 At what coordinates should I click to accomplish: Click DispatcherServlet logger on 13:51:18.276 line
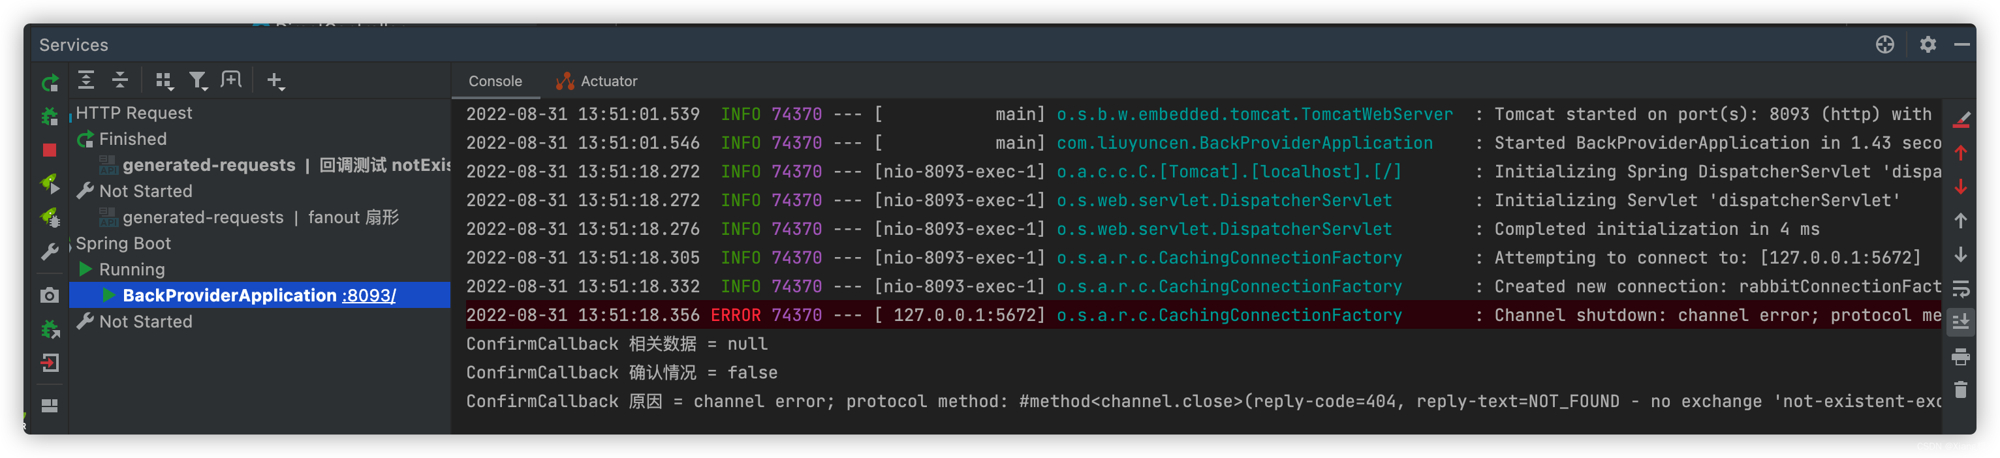tap(1224, 230)
